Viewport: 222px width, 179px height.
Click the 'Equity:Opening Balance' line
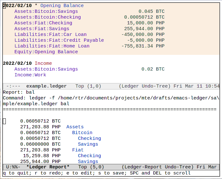46,52
